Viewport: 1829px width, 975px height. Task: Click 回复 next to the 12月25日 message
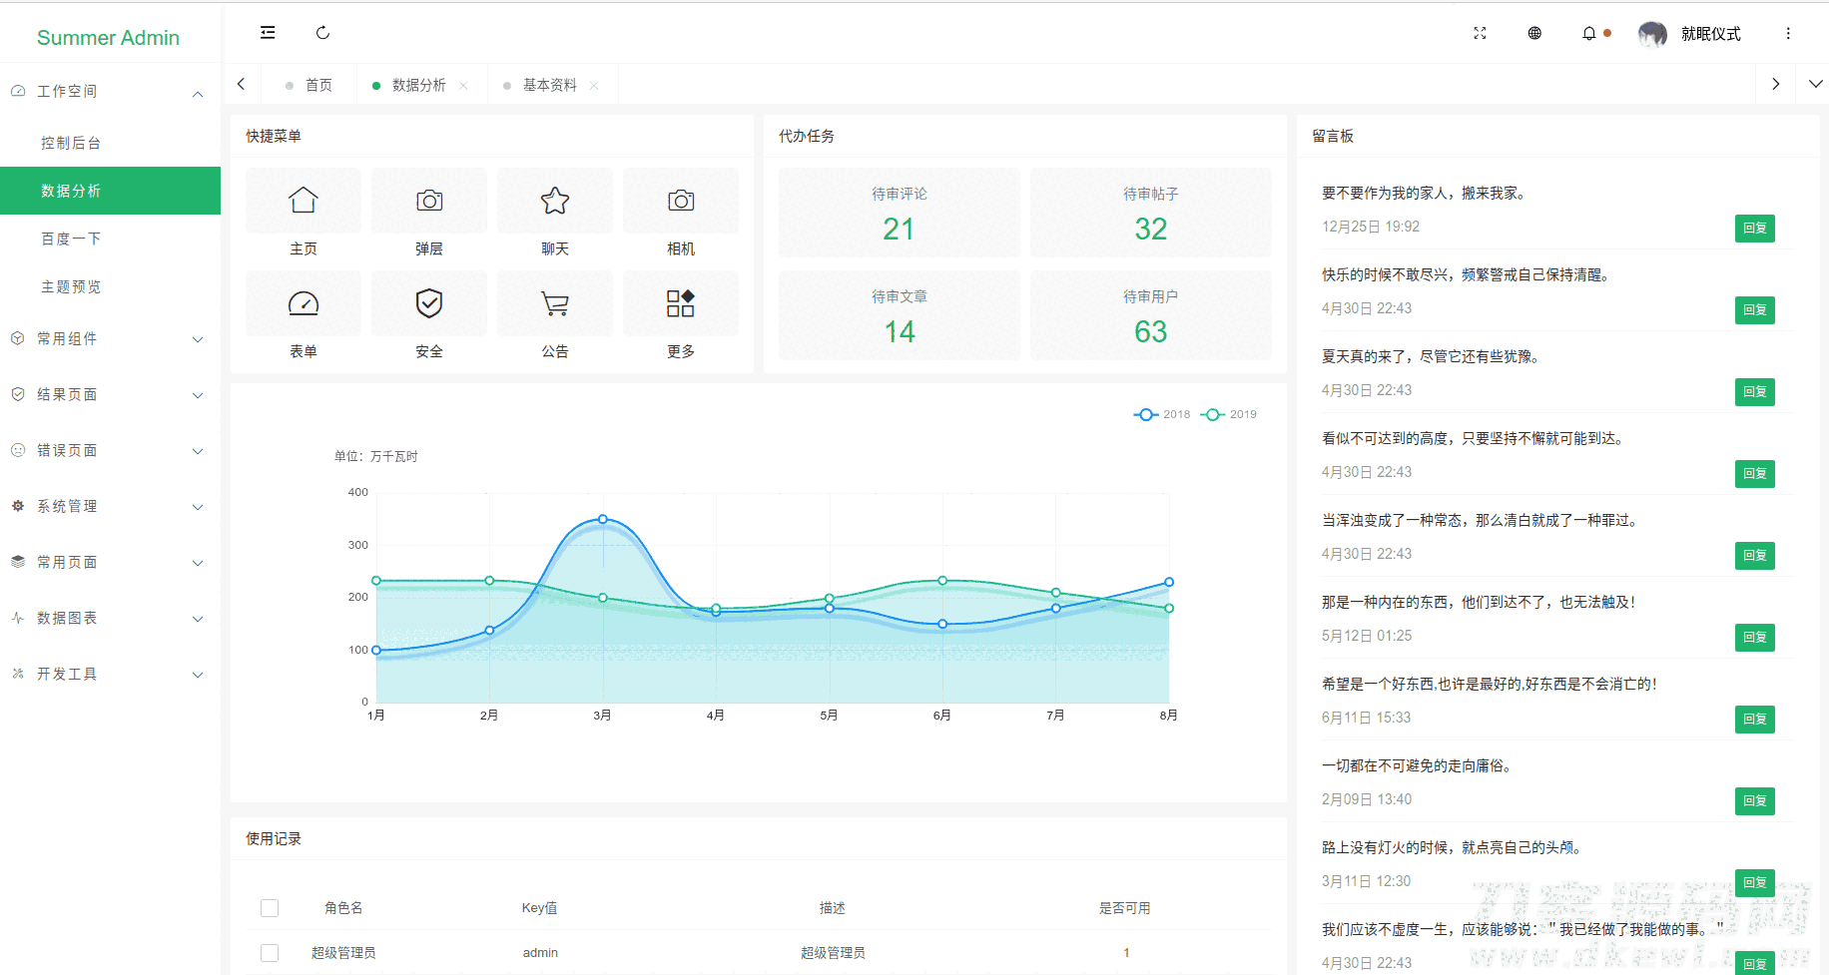point(1754,228)
